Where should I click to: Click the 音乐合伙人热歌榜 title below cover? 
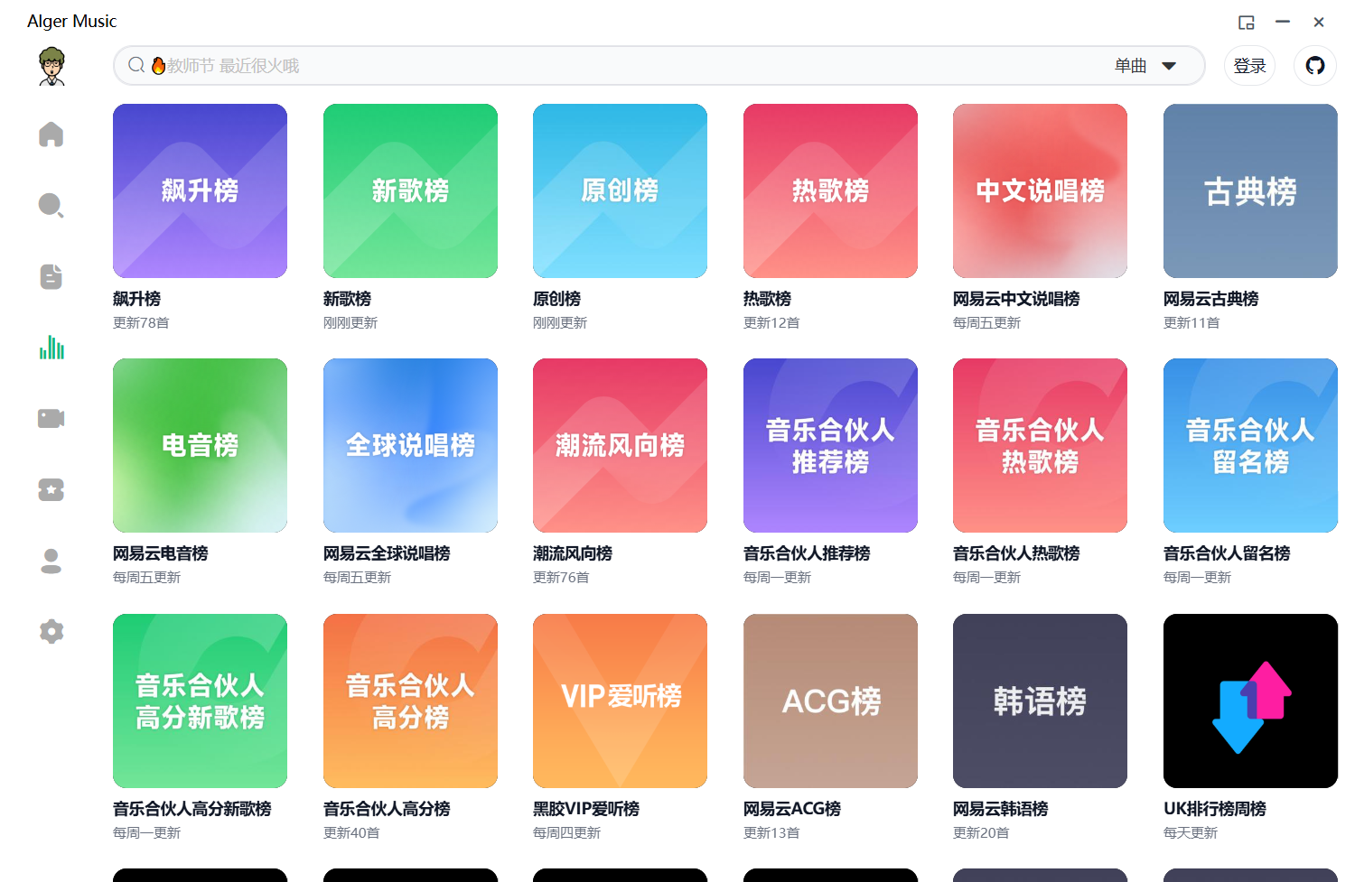click(1016, 553)
